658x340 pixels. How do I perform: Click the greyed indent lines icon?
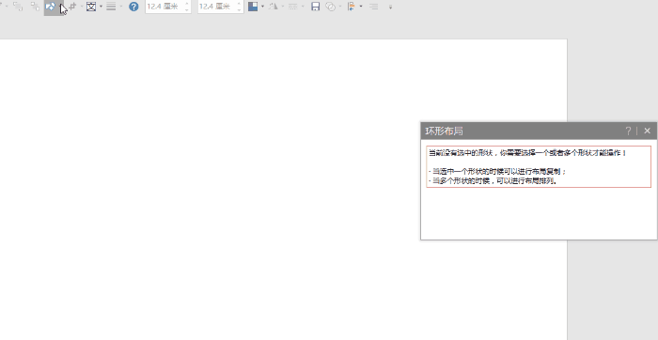pos(373,7)
